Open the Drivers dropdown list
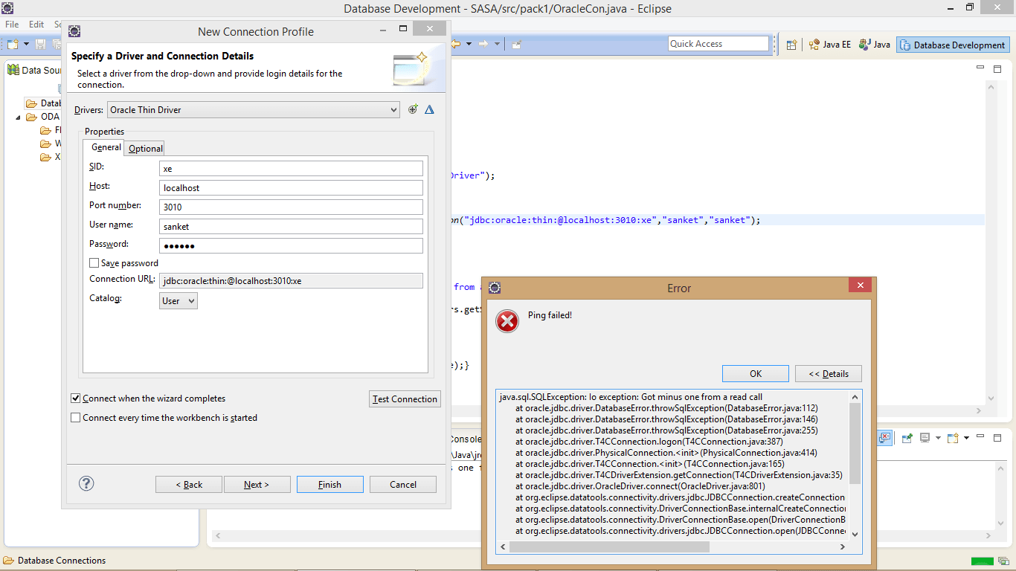The image size is (1016, 571). pyautogui.click(x=395, y=109)
